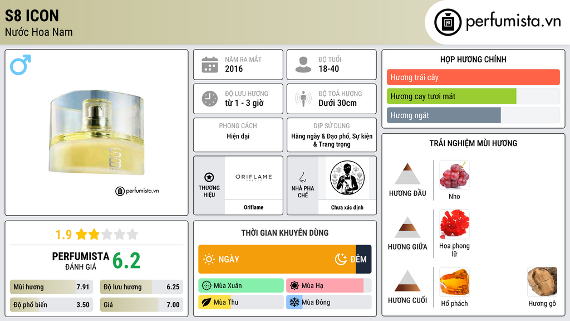Image resolution: width=570 pixels, height=321 pixels.
Task: Click the calendar icon beside Năm ra mắt
Action: [x=210, y=65]
